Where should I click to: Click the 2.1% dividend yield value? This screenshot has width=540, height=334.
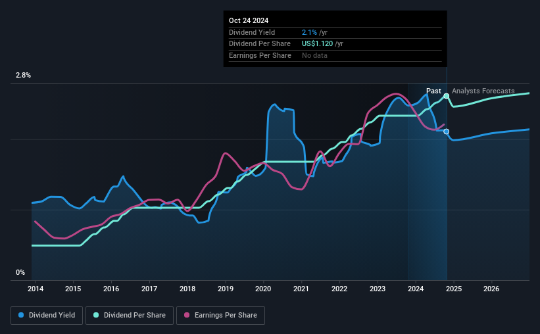coord(309,32)
